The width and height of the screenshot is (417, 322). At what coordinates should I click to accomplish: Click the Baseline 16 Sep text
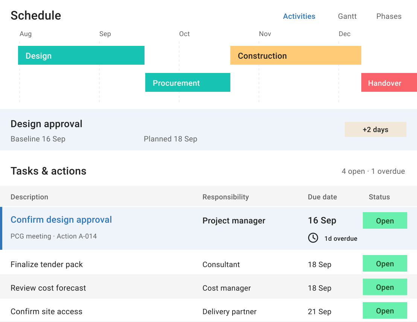click(38, 139)
